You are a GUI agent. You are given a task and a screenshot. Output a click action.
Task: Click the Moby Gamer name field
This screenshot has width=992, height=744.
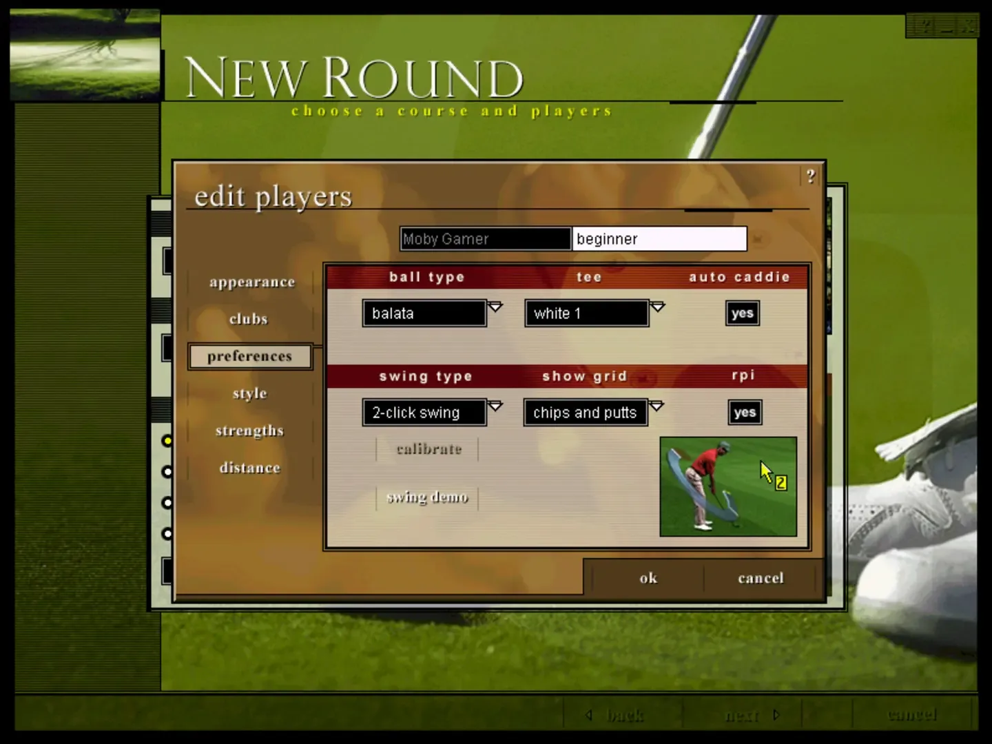pyautogui.click(x=485, y=239)
